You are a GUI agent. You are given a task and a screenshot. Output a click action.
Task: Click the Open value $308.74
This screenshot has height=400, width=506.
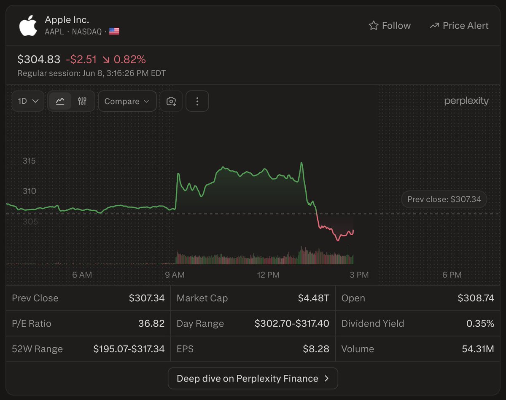tap(476, 298)
